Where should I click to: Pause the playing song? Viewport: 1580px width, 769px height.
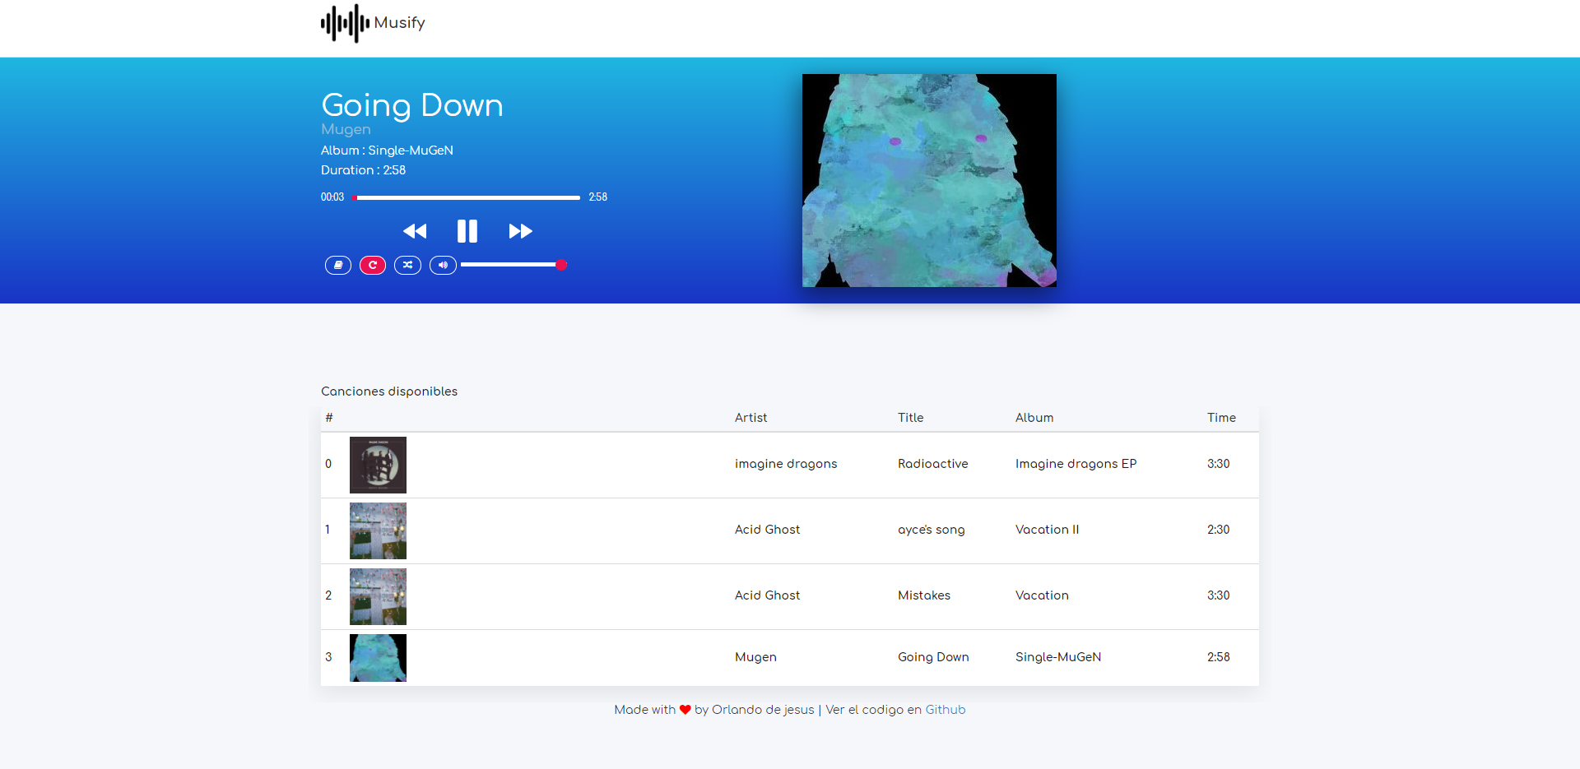click(x=467, y=231)
